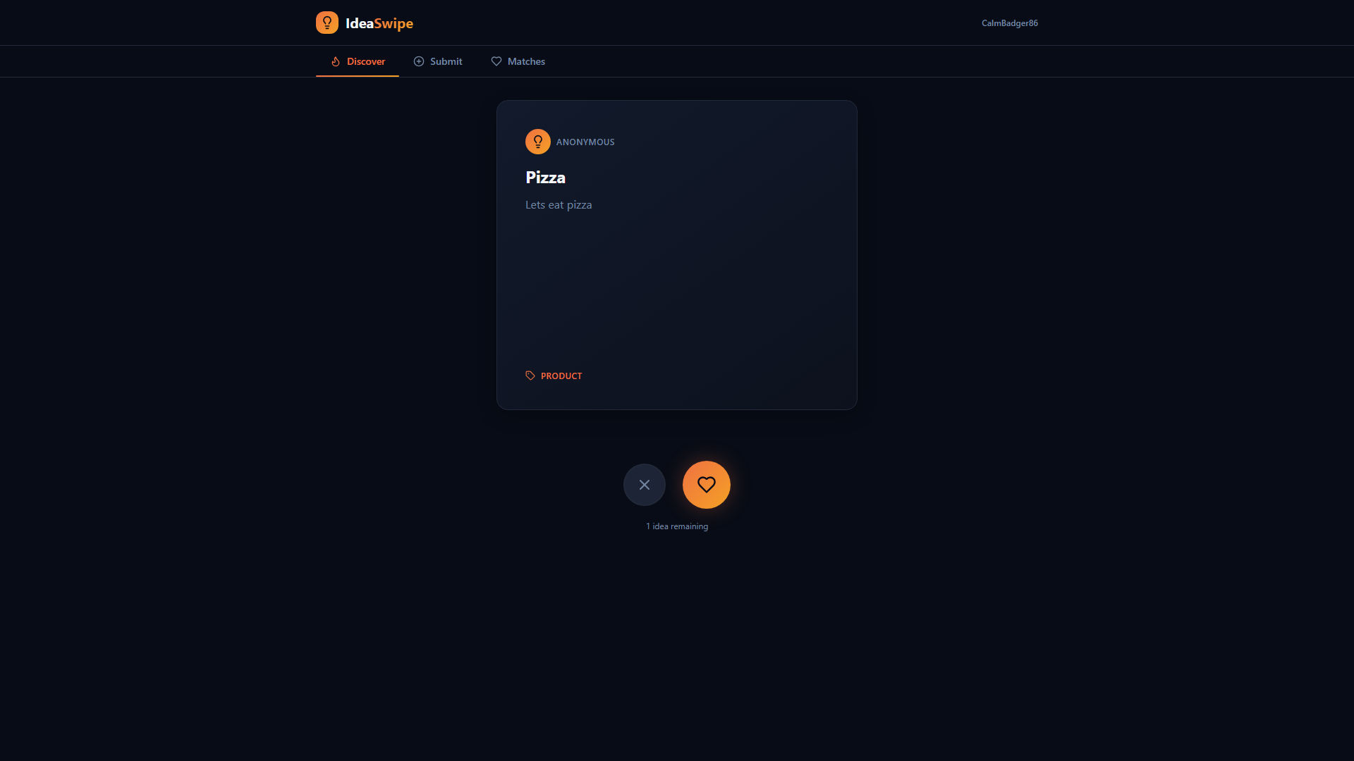Viewport: 1354px width, 761px height.
Task: Click the heart icon beside Matches
Action: click(496, 61)
